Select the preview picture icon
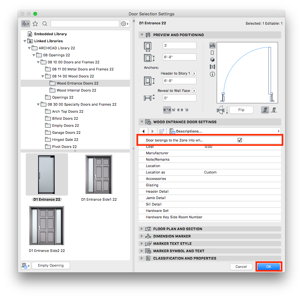303x298 pixels. pos(212,67)
